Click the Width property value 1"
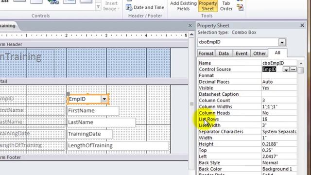This screenshot has height=175, width=311. (x=279, y=138)
